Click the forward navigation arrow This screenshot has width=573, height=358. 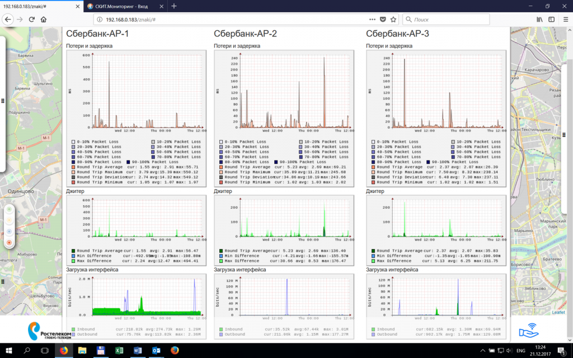point(20,20)
